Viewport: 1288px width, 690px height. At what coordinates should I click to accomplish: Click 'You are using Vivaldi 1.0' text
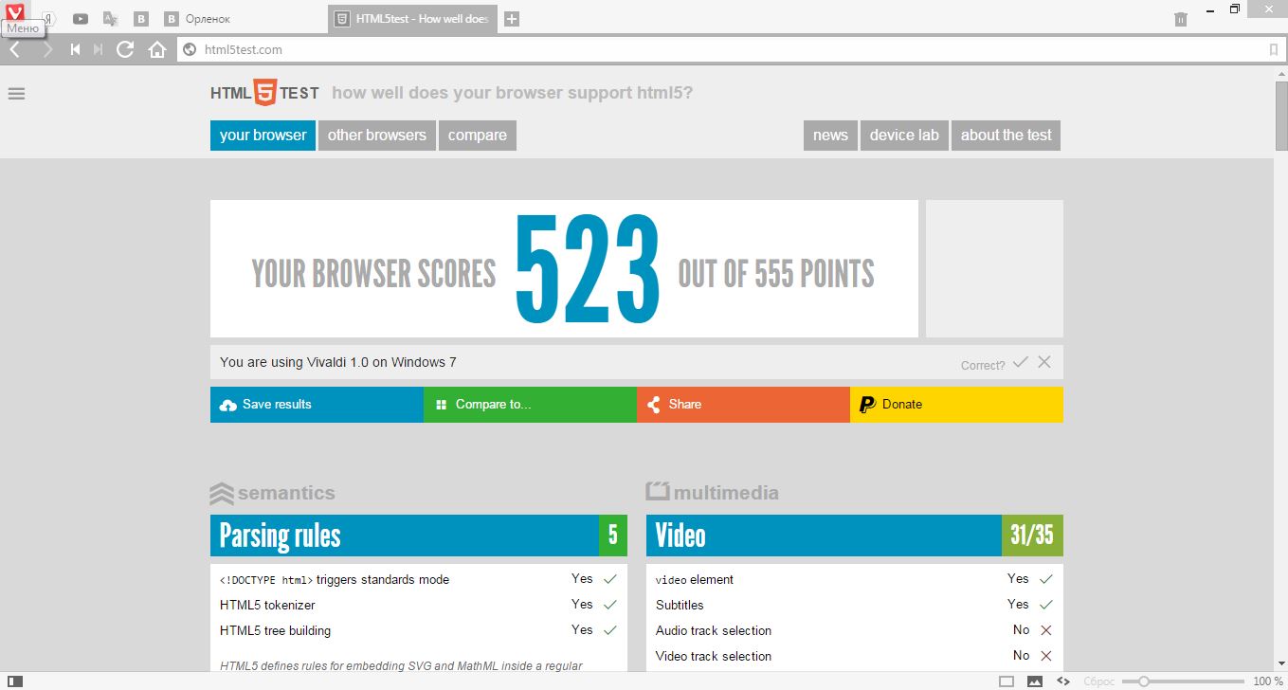tap(338, 362)
